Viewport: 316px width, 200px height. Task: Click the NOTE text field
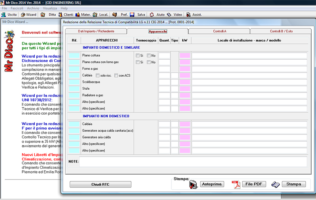click(x=193, y=161)
